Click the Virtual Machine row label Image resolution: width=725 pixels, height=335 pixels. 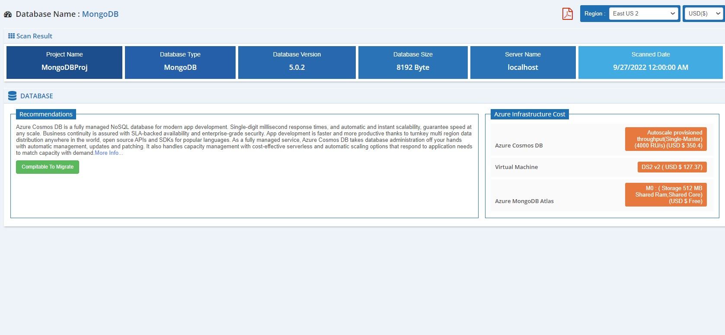[x=517, y=167]
